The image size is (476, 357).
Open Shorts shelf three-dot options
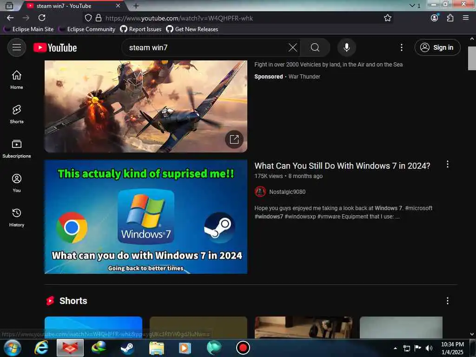pos(448,301)
